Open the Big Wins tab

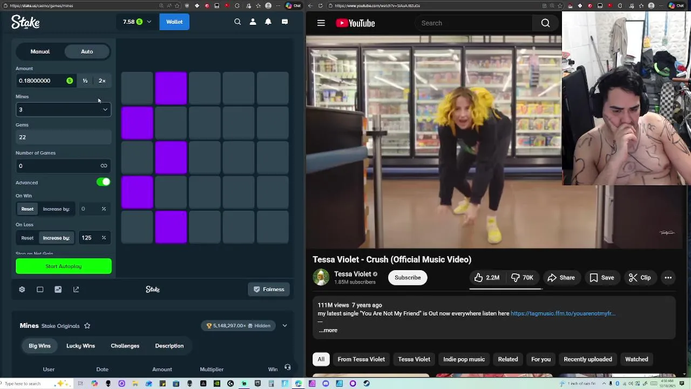pos(39,346)
